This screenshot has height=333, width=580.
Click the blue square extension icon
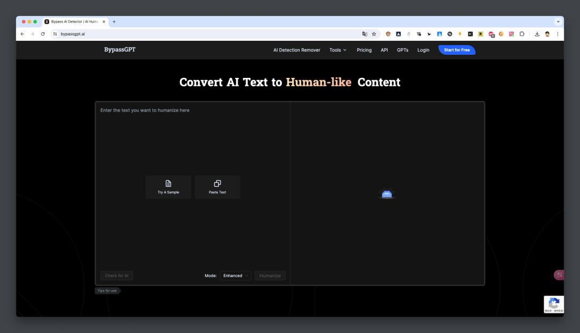[439, 34]
